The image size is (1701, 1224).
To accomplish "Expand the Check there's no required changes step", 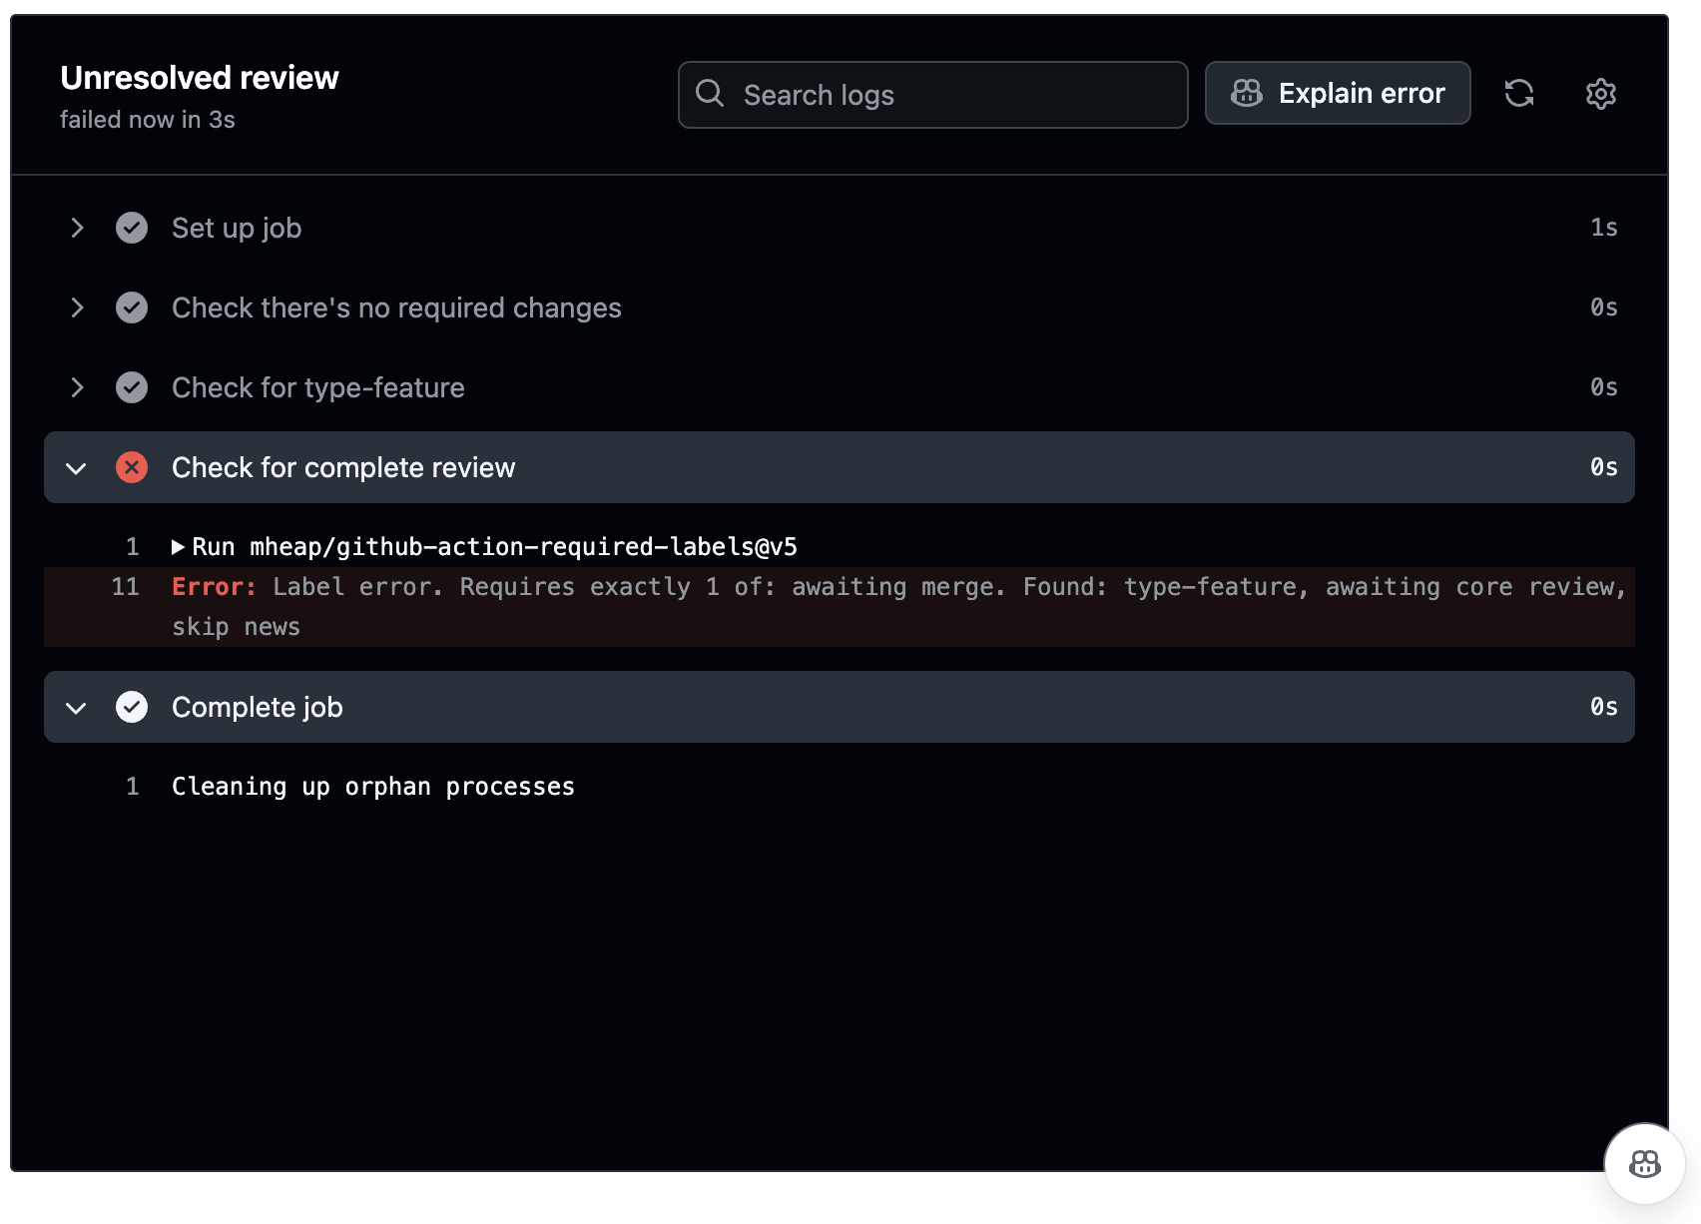I will [77, 307].
